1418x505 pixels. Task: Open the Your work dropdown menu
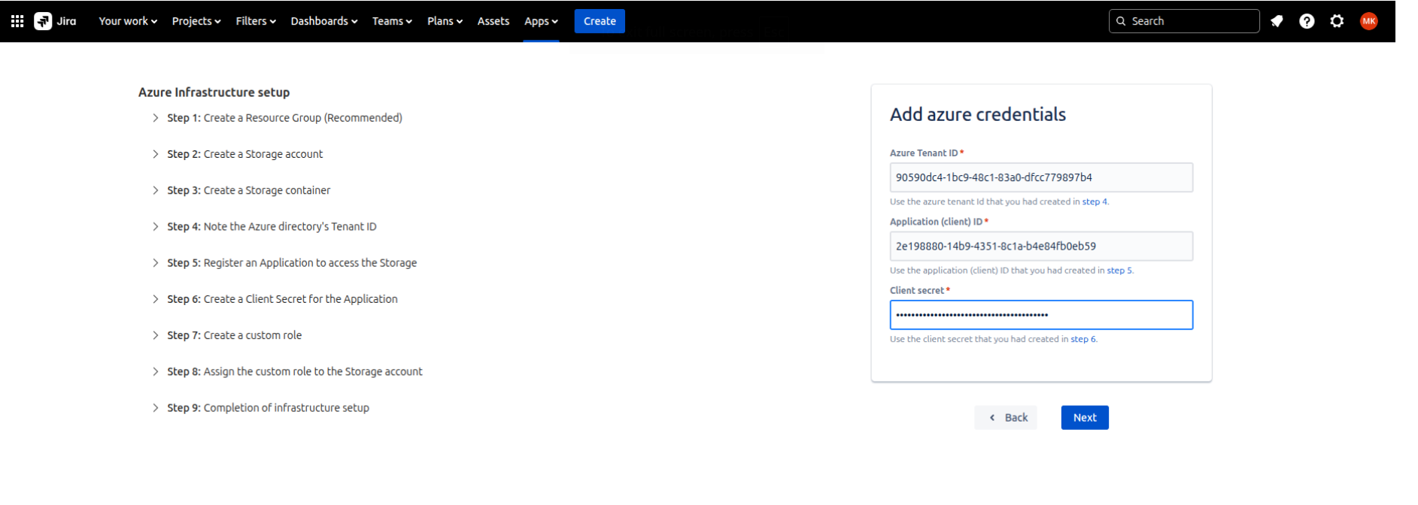pyautogui.click(x=128, y=21)
